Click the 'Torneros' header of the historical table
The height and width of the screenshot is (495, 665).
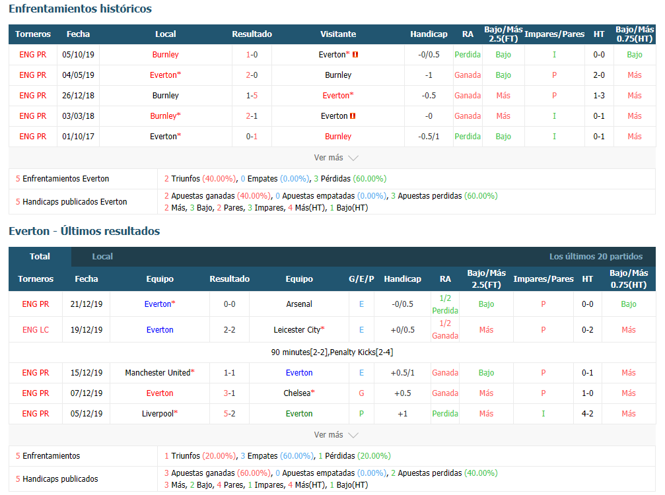pyautogui.click(x=32, y=34)
